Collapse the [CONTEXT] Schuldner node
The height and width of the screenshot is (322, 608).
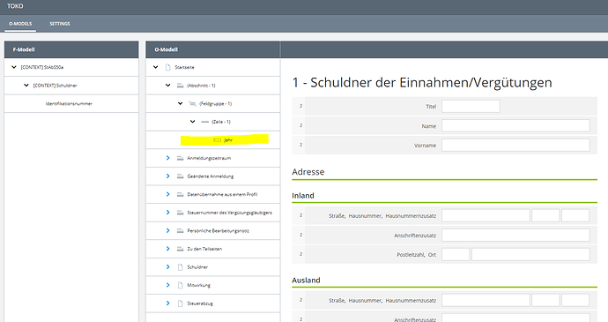pos(26,86)
